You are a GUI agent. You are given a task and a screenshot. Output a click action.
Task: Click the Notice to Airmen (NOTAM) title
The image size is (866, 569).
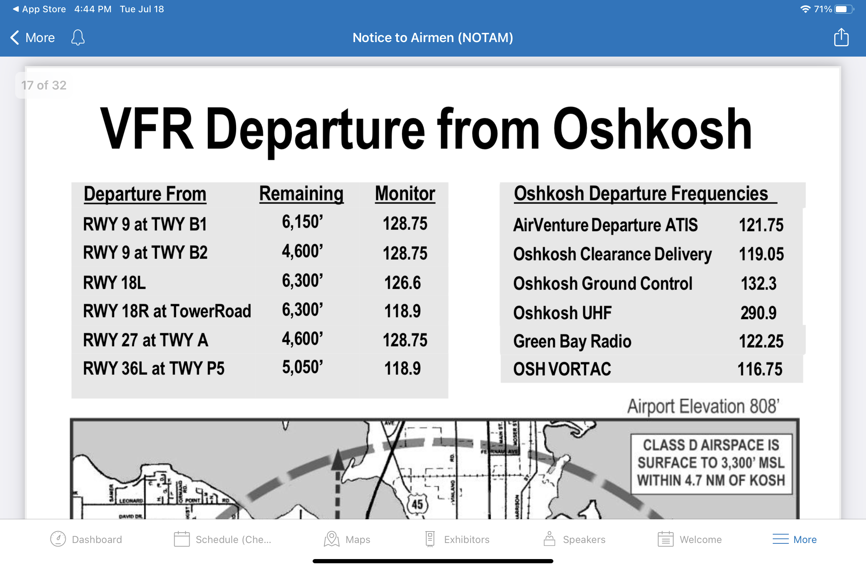click(x=433, y=37)
